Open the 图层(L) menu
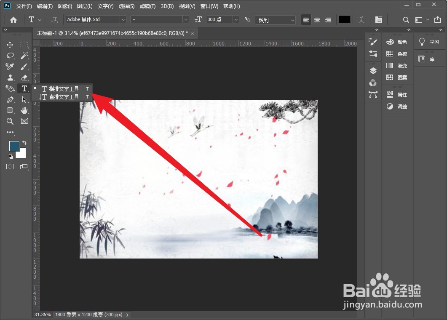This screenshot has width=447, height=320. click(x=85, y=6)
